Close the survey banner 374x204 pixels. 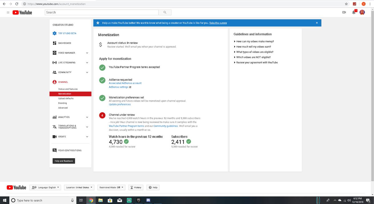[x=317, y=23]
